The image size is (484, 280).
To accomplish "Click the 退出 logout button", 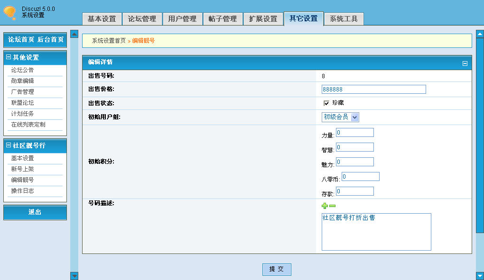I will coord(35,212).
